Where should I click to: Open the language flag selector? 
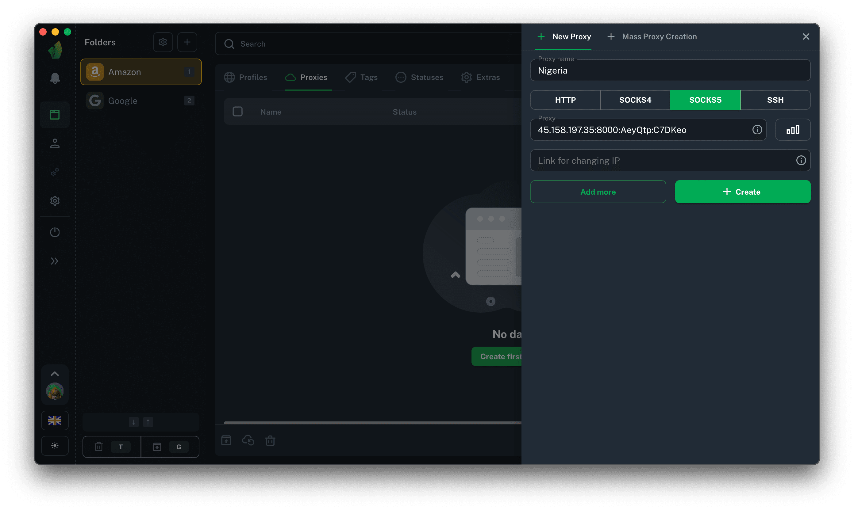click(55, 420)
